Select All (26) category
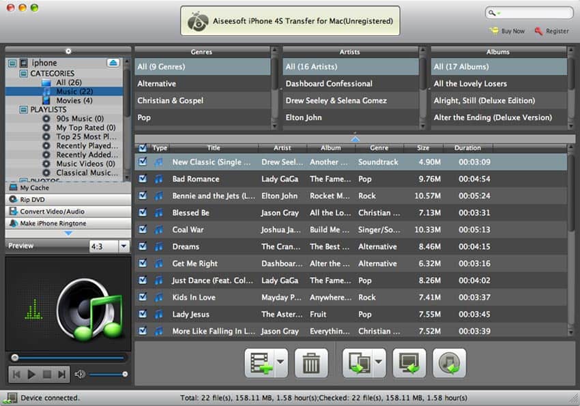Image resolution: width=580 pixels, height=406 pixels. pos(64,83)
